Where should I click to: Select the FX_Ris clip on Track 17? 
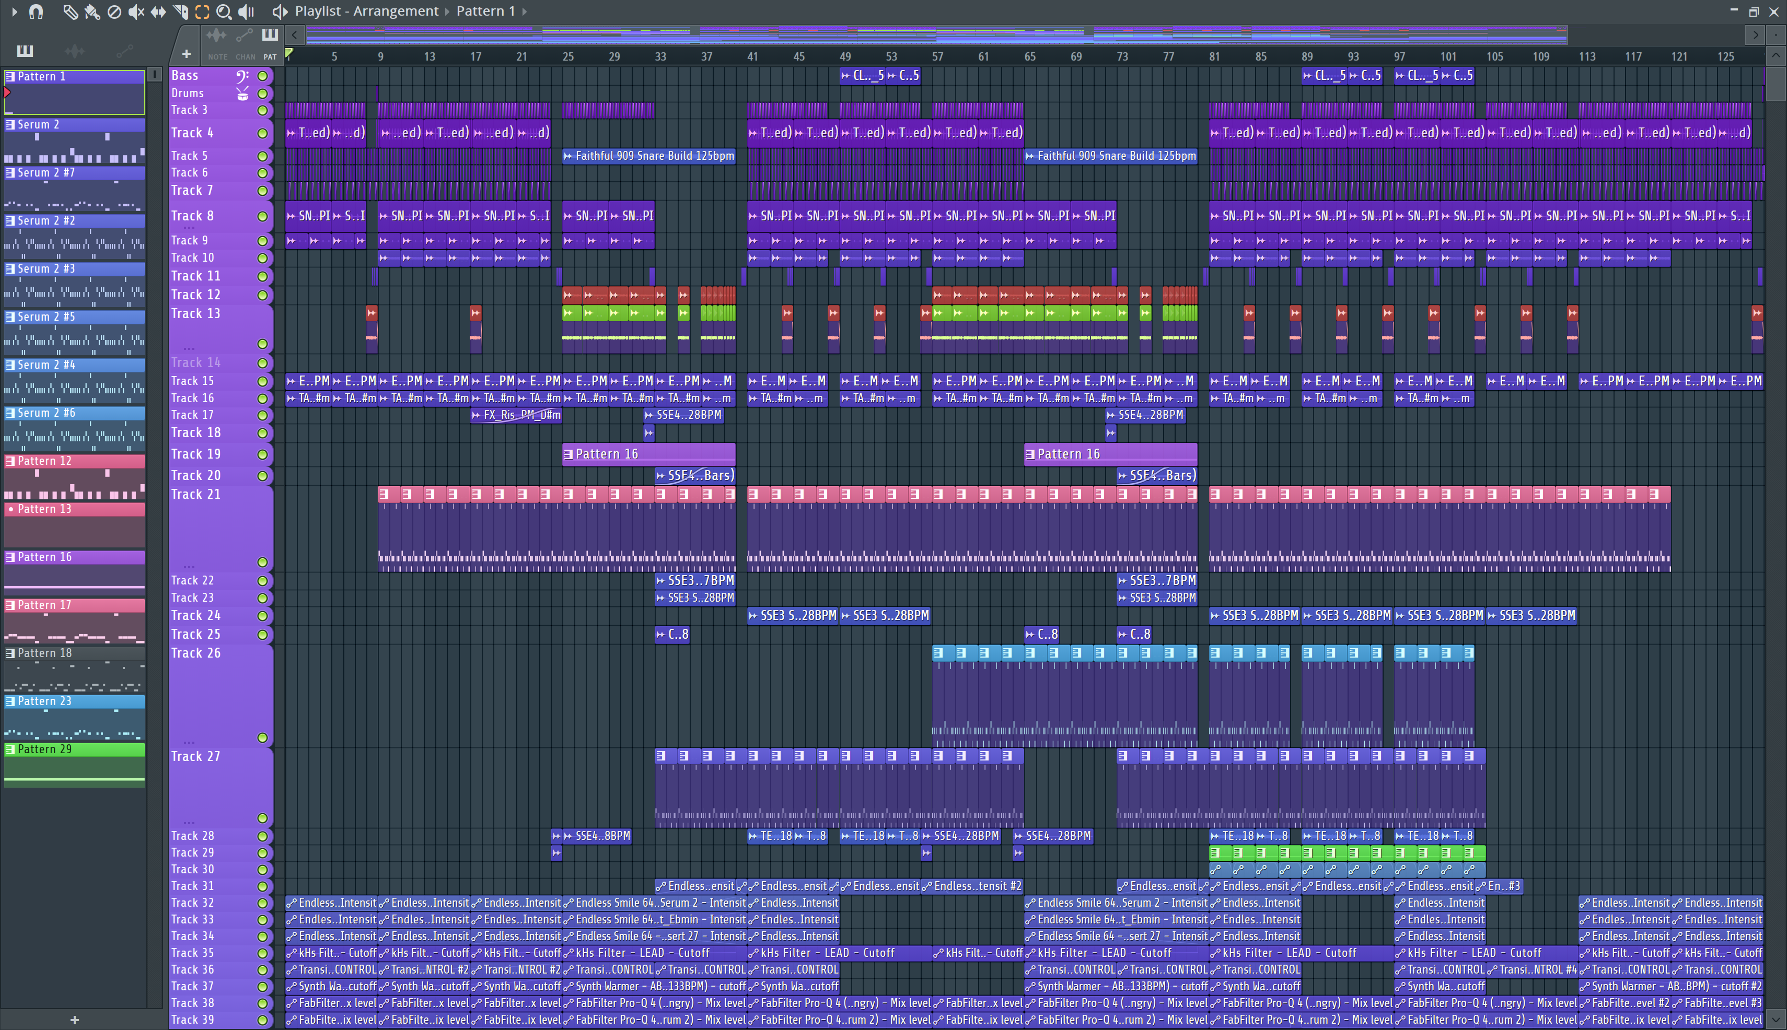pyautogui.click(x=516, y=415)
